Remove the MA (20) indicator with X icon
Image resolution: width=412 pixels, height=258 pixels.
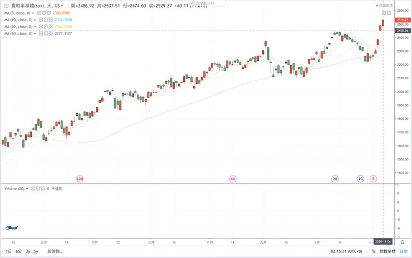[x=51, y=27]
